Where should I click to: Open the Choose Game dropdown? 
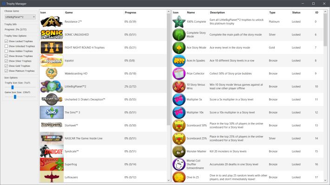(20, 17)
